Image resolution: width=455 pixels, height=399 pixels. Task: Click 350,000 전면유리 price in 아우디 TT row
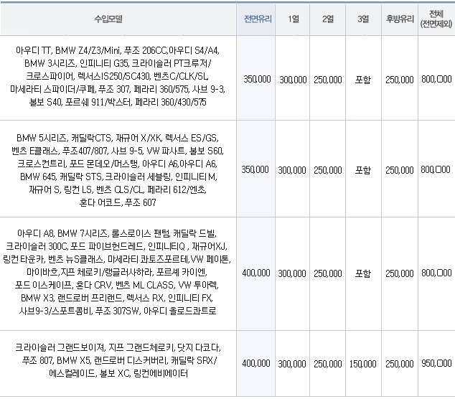[x=257, y=79]
